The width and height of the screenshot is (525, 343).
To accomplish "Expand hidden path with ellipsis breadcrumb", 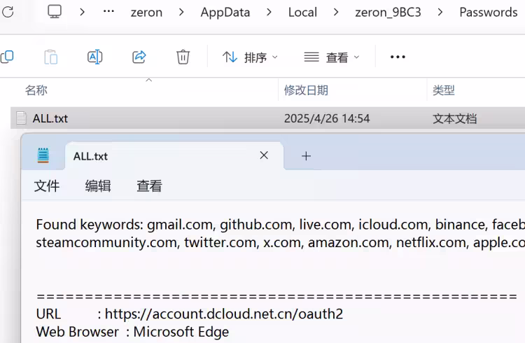I will (x=108, y=12).
